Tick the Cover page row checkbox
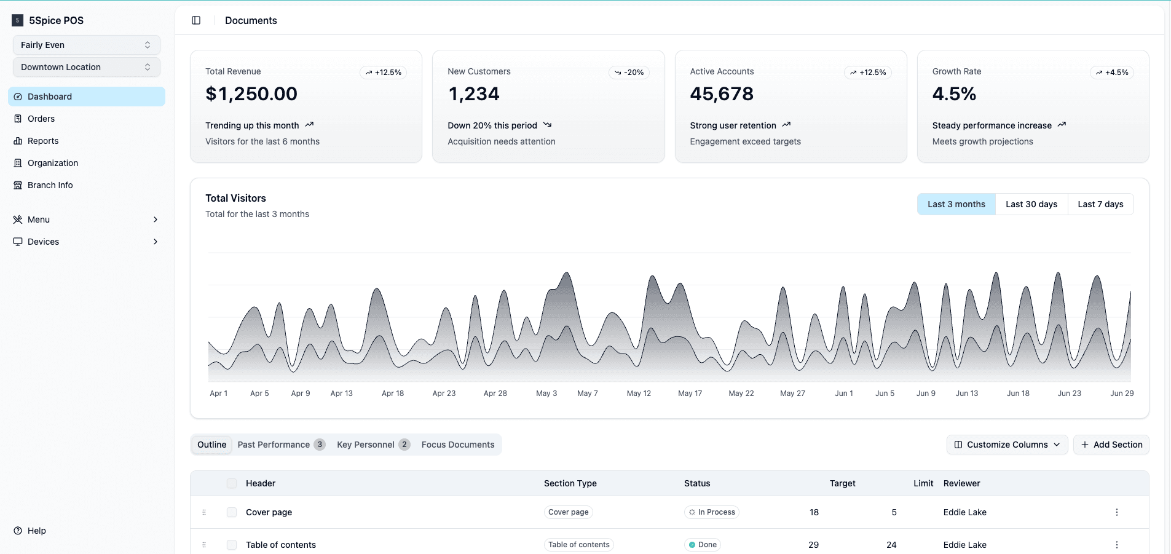The height and width of the screenshot is (554, 1171). click(232, 512)
